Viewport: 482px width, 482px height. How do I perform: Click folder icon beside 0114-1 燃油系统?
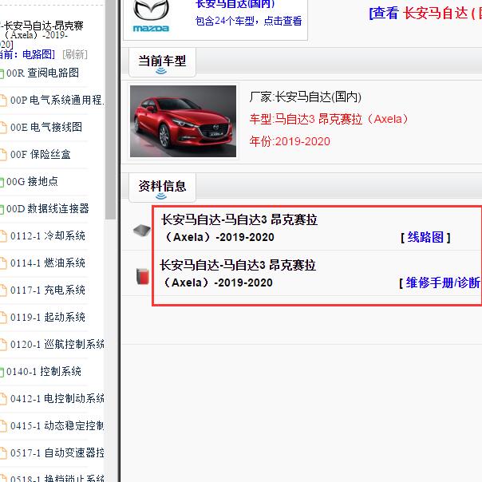[x=3, y=263]
